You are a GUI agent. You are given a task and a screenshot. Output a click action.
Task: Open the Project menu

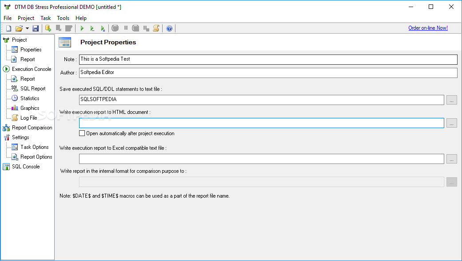pos(26,18)
